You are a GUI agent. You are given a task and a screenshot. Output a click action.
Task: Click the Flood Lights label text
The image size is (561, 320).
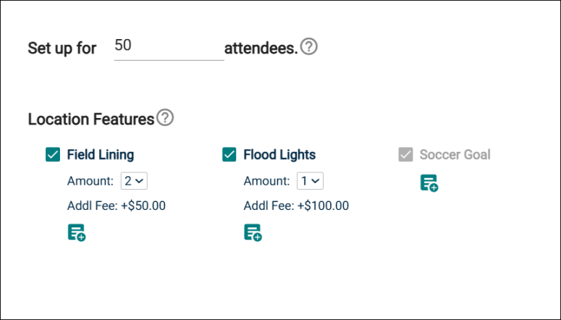tap(279, 155)
